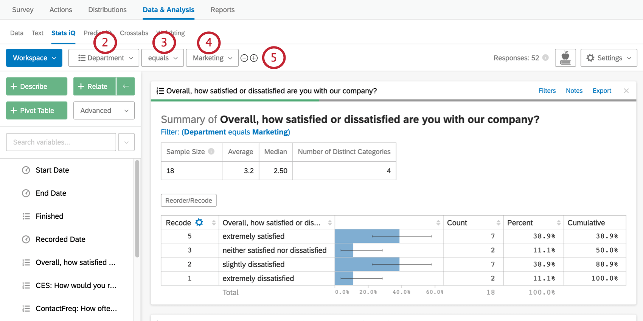The width and height of the screenshot is (643, 321).
Task: Click the info icon beside Sample Size
Action: pyautogui.click(x=211, y=151)
